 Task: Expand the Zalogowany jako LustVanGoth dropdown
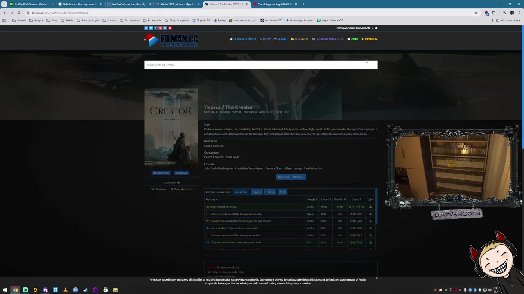click(x=355, y=28)
